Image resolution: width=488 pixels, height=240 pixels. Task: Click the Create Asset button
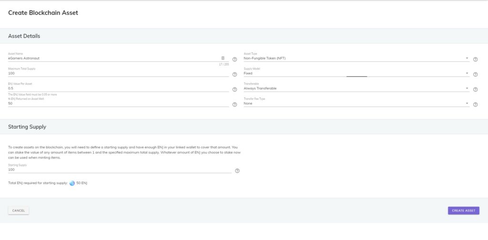463,211
